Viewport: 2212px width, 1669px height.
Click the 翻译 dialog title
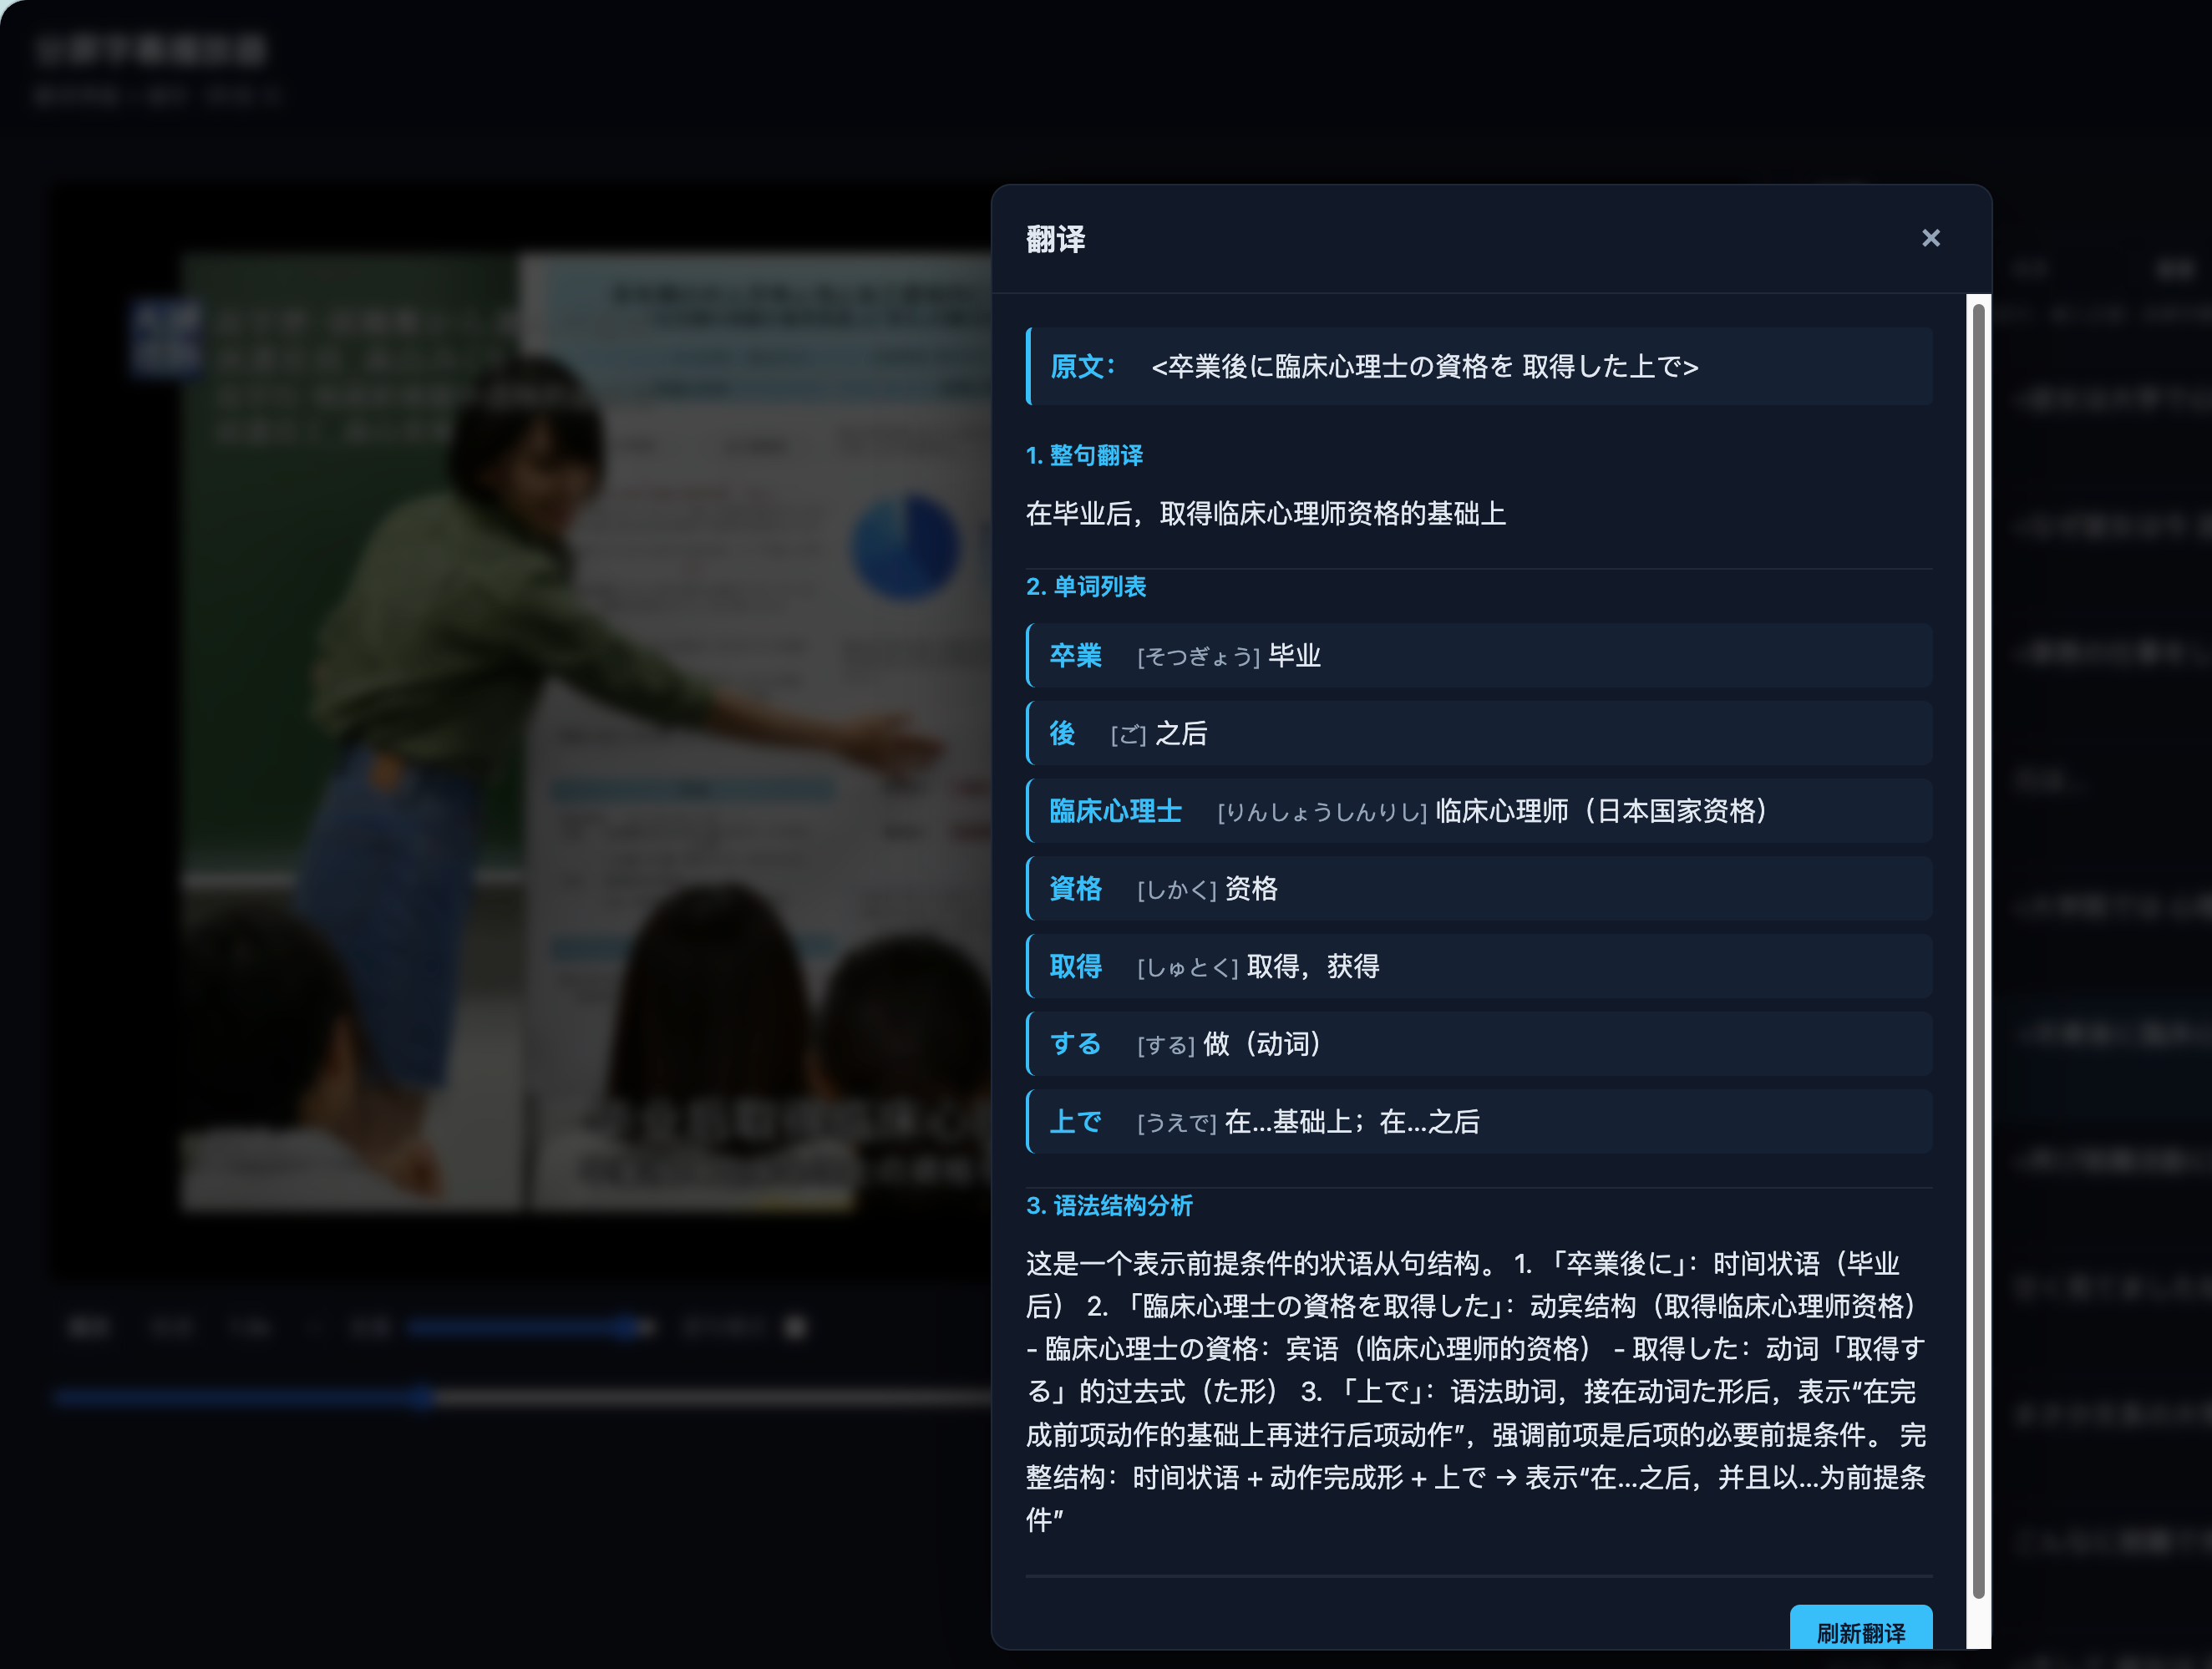coord(1055,239)
